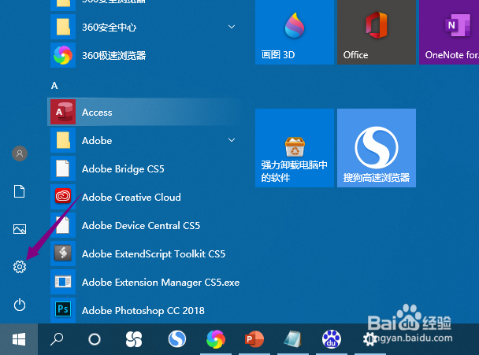Open the Settings gear in Start sidebar
Viewport: 479px width, 355px height.
click(20, 267)
